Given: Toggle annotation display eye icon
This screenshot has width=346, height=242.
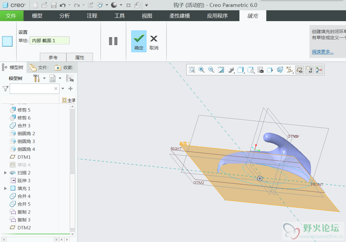Looking at the screenshot, I should pyautogui.click(x=309, y=70).
